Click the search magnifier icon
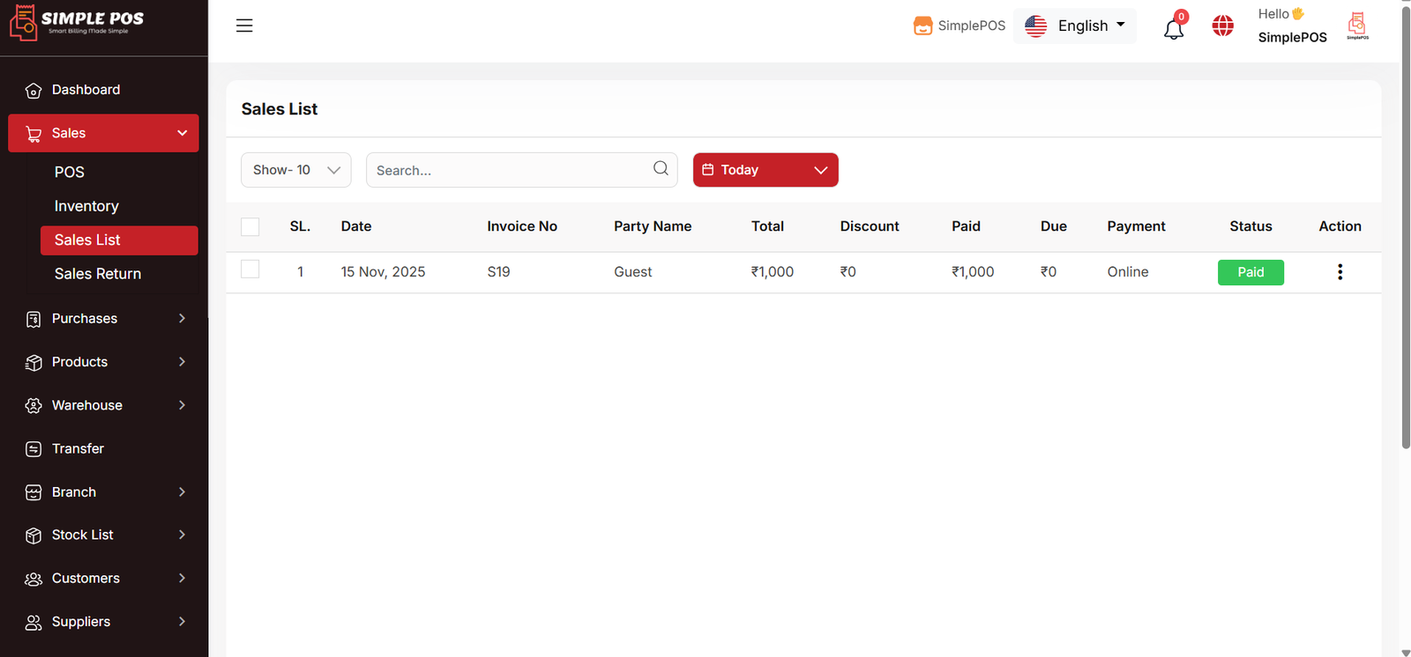Viewport: 1411px width, 657px height. [661, 169]
